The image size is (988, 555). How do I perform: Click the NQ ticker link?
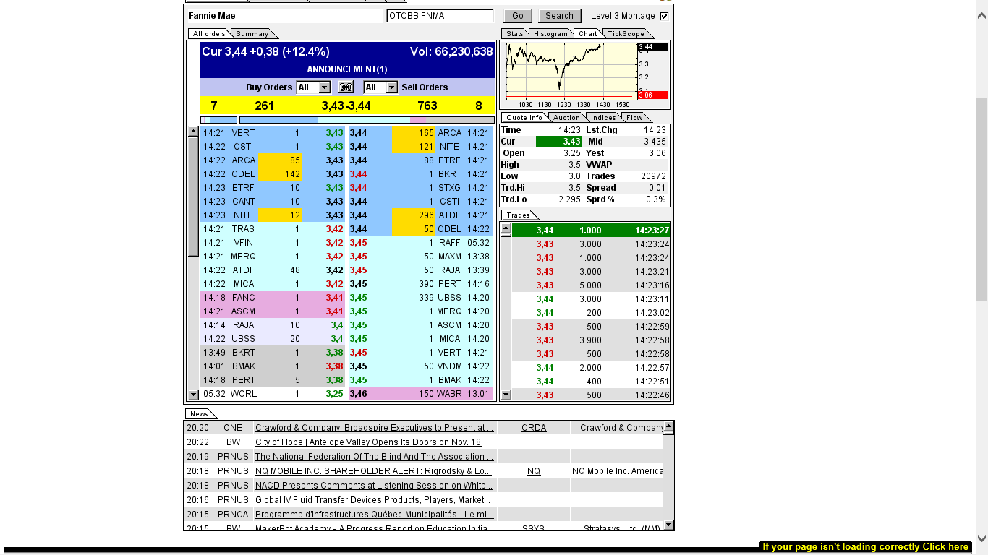tap(534, 471)
